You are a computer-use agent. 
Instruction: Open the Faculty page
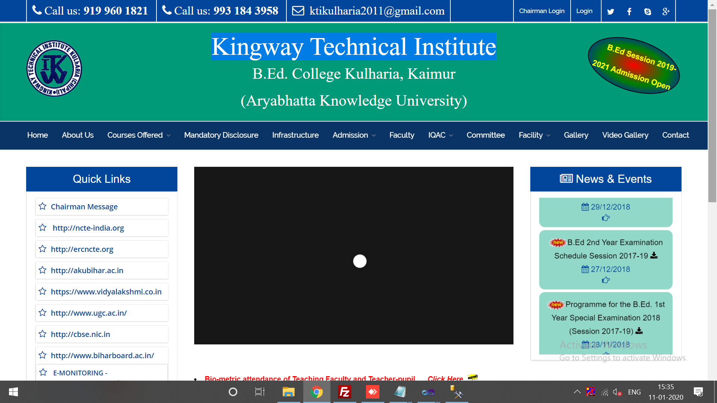point(402,135)
